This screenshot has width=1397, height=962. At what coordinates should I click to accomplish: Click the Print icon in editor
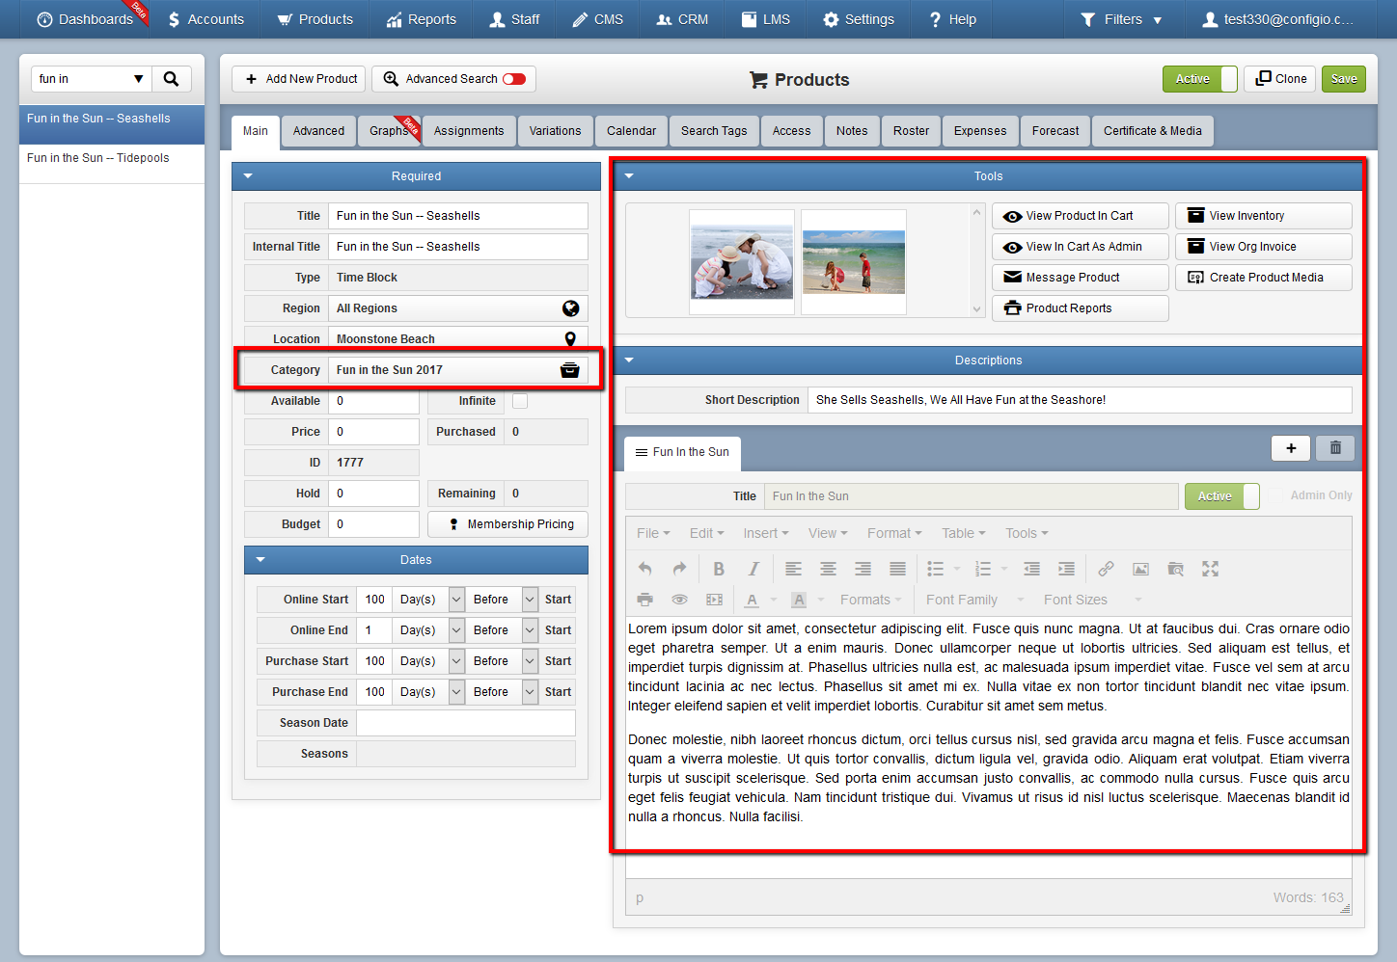[x=645, y=600]
